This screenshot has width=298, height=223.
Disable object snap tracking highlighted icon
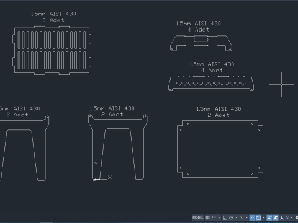252,217
